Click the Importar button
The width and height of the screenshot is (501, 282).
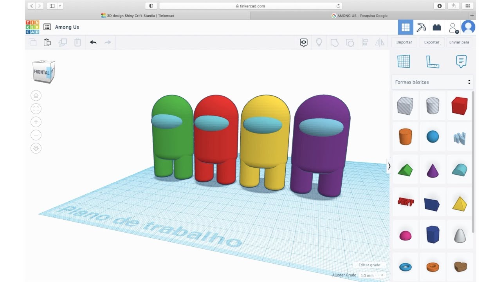404,42
